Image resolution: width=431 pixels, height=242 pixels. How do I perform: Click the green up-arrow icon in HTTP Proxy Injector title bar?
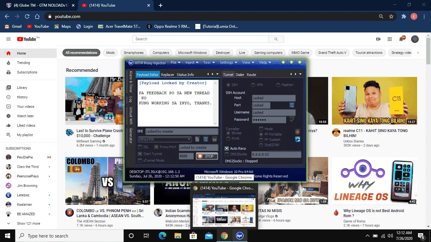pyautogui.click(x=292, y=62)
